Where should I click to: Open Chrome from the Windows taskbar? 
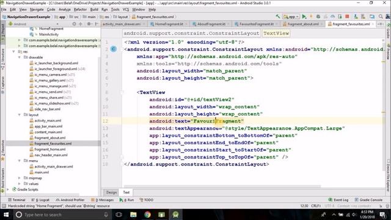point(147,215)
